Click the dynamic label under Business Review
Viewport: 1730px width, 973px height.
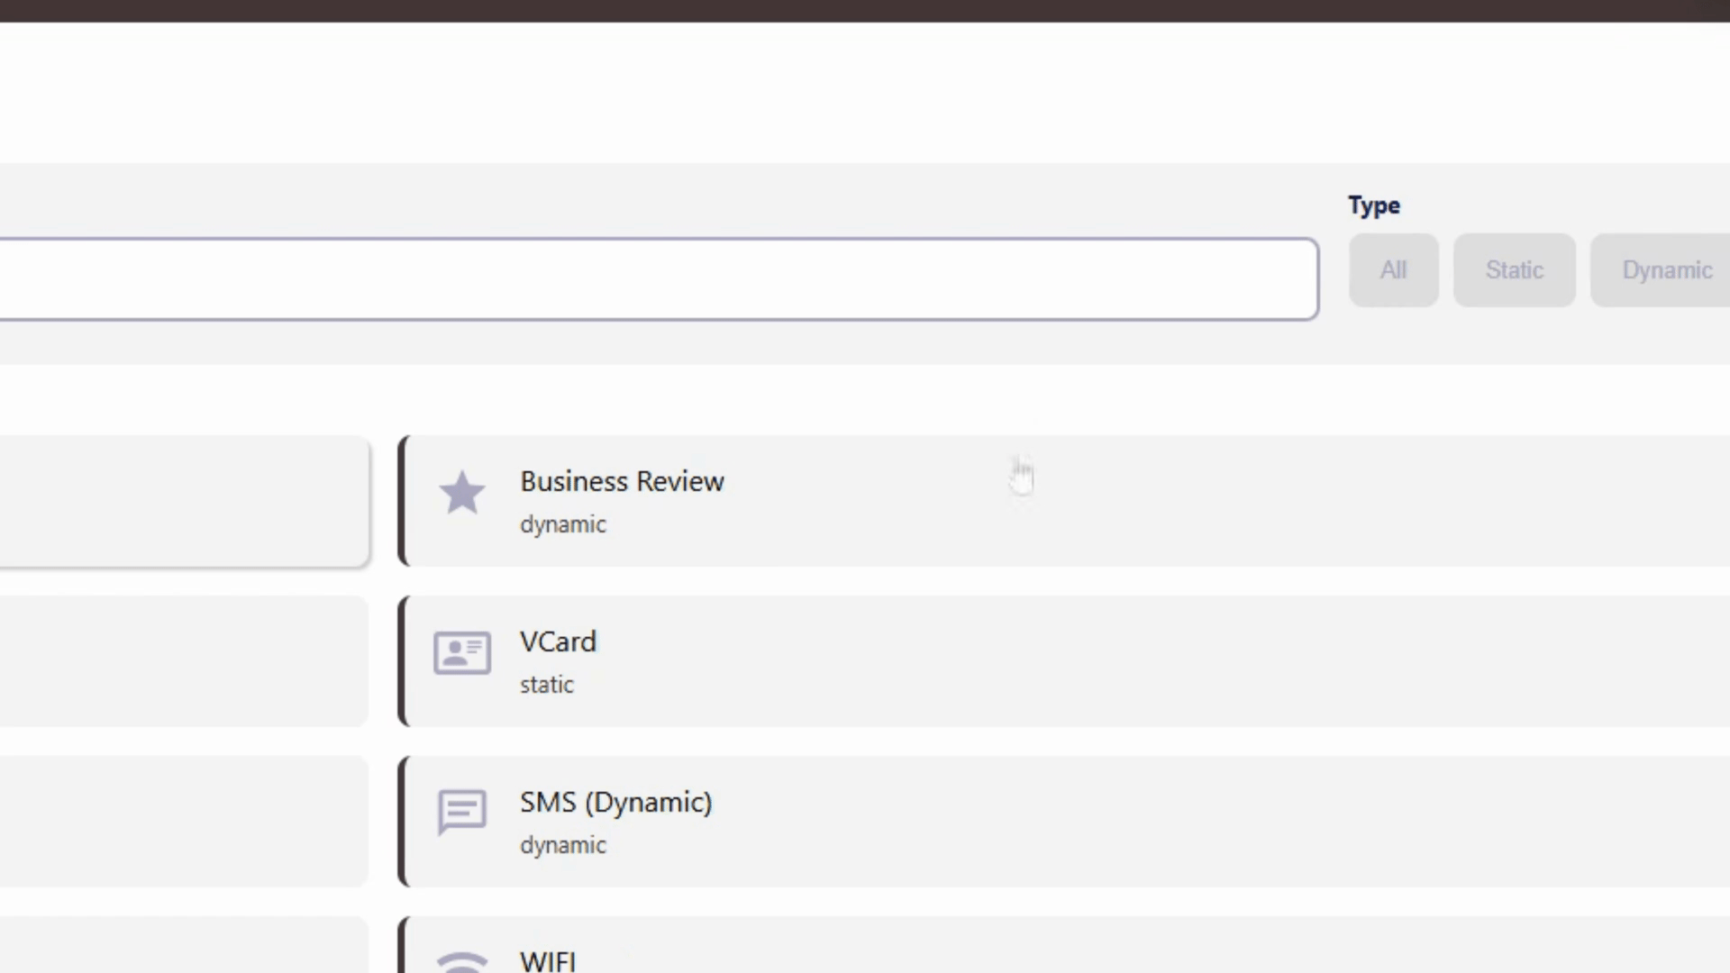563,525
